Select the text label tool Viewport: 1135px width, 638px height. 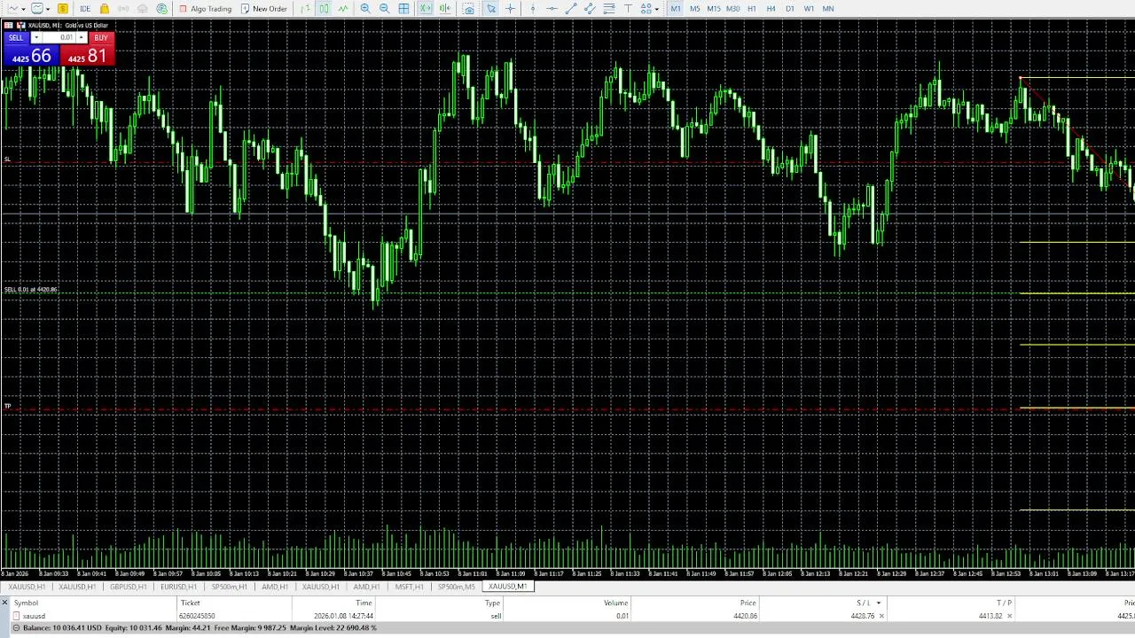point(628,9)
